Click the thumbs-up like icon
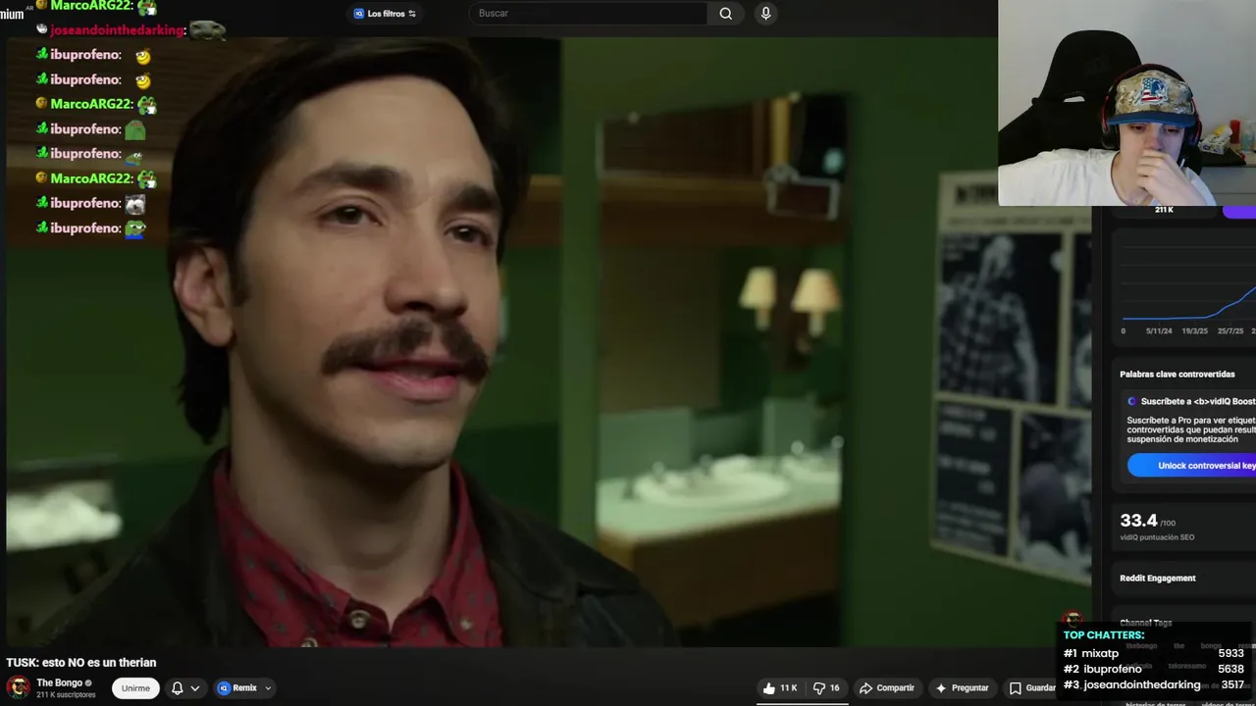 769,688
